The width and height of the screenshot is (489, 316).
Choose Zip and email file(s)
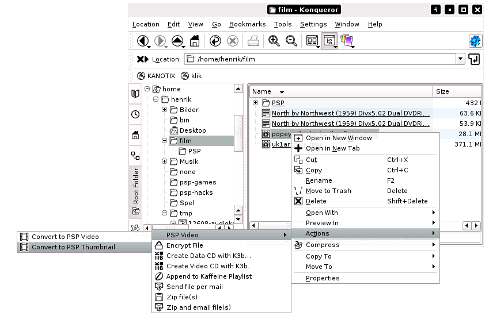pyautogui.click(x=221, y=307)
